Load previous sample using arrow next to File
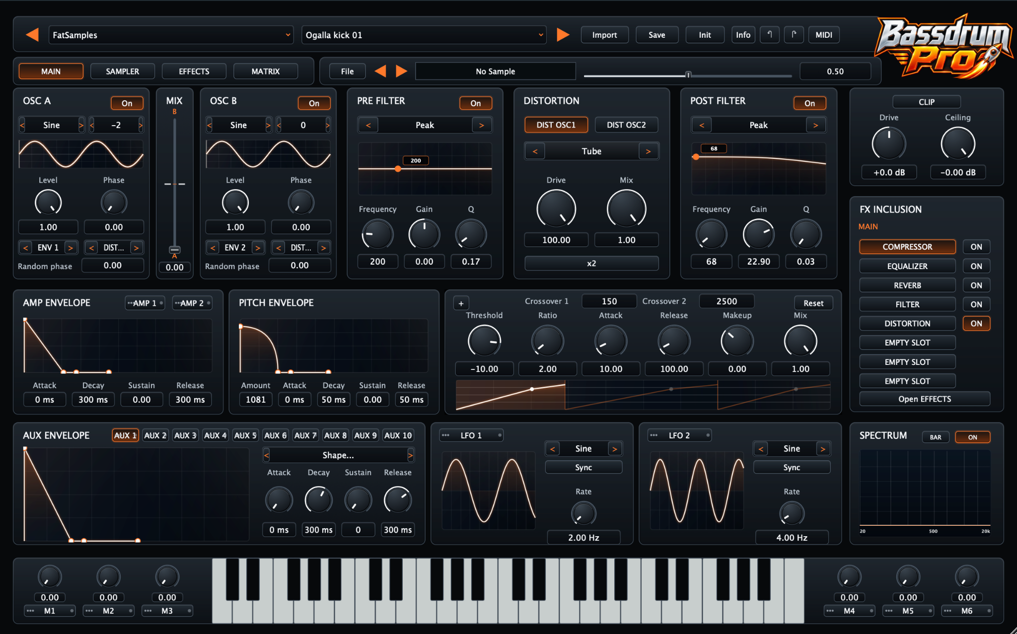 point(380,71)
